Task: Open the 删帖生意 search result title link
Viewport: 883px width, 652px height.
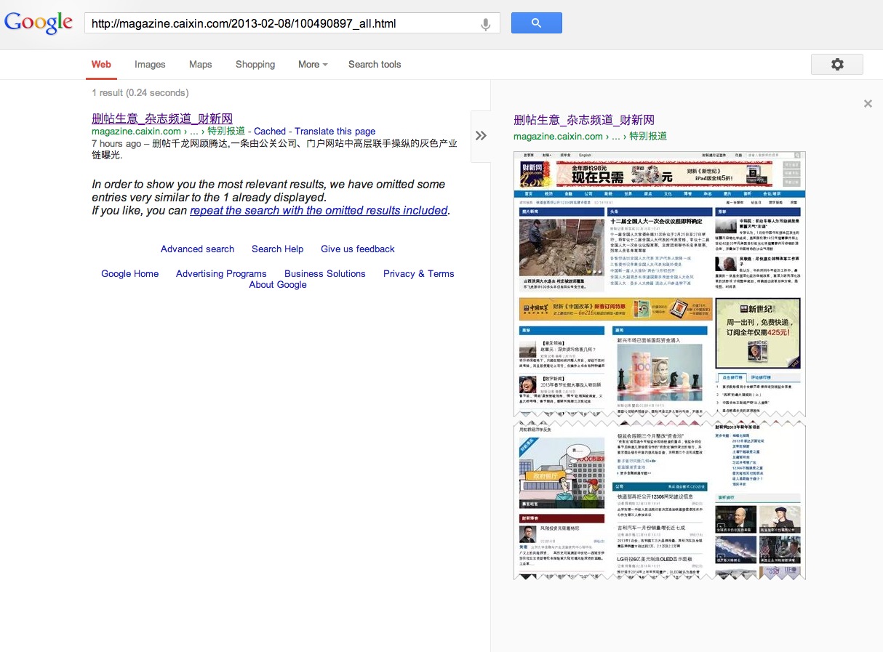Action: coord(162,118)
